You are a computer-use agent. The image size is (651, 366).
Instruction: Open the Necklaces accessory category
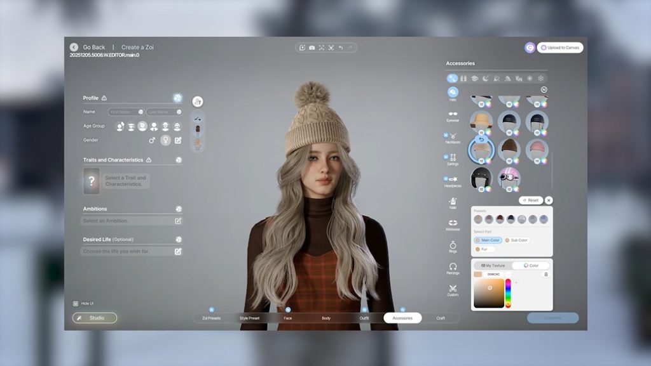(453, 137)
